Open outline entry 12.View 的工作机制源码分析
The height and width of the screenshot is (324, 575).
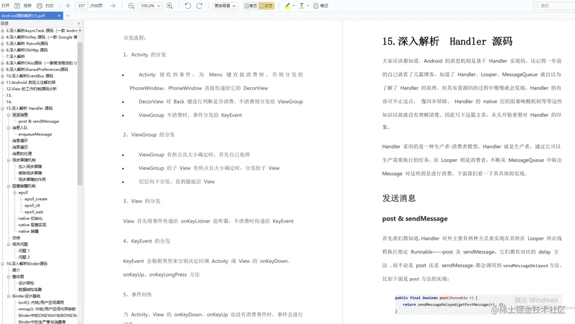[x=32, y=89]
